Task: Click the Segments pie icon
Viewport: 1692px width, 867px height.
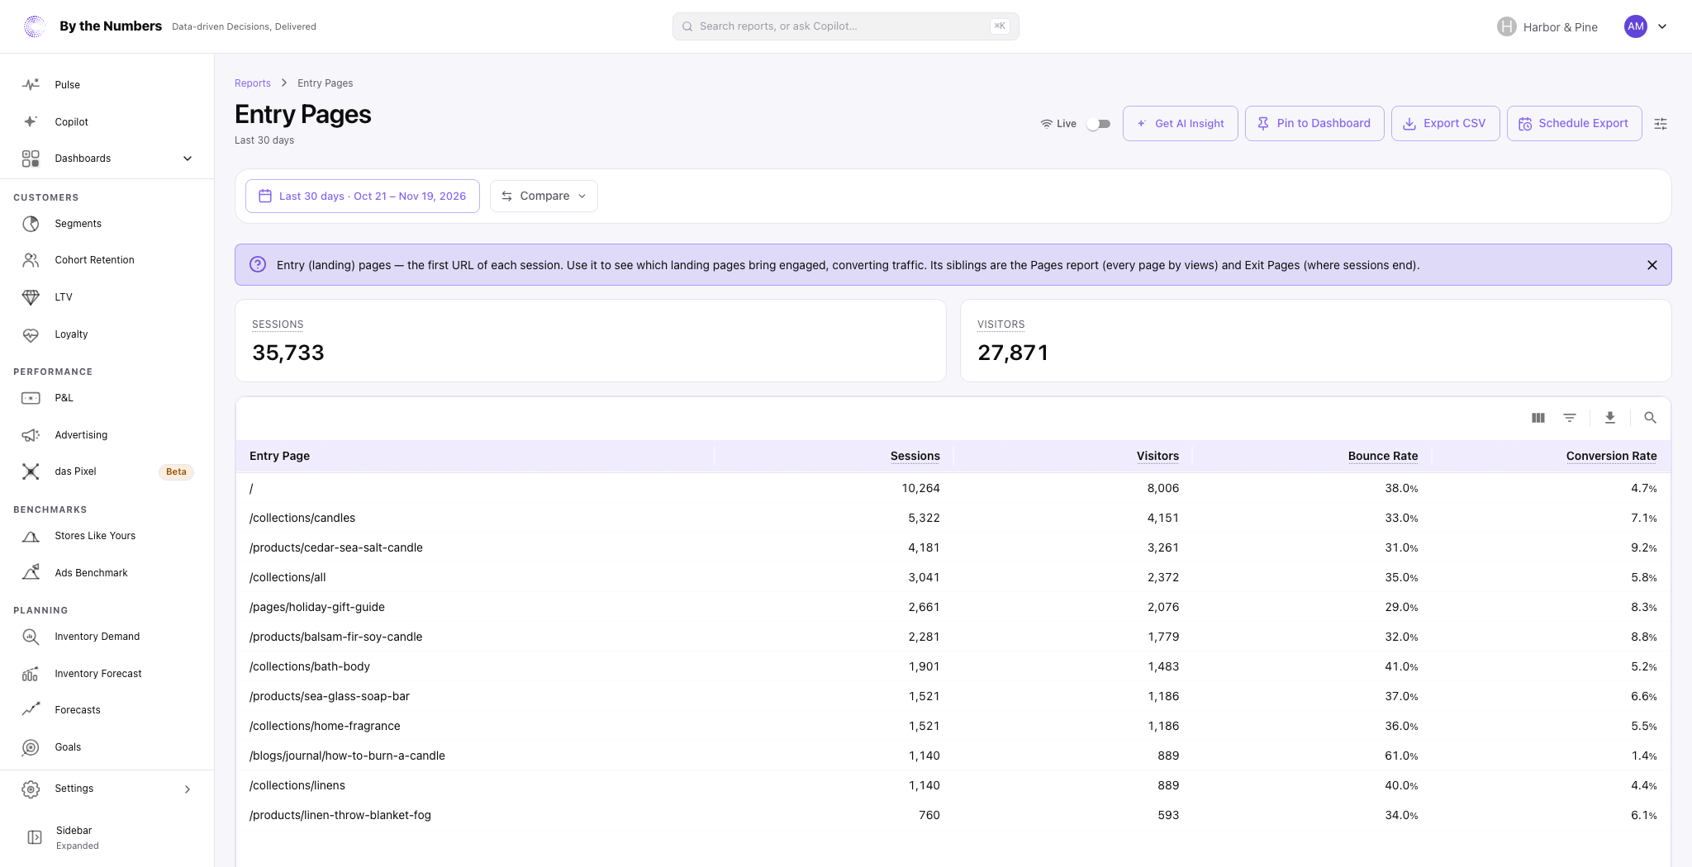Action: (31, 224)
